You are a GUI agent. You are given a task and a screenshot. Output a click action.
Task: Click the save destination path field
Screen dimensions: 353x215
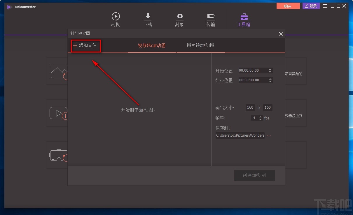pyautogui.click(x=240, y=135)
